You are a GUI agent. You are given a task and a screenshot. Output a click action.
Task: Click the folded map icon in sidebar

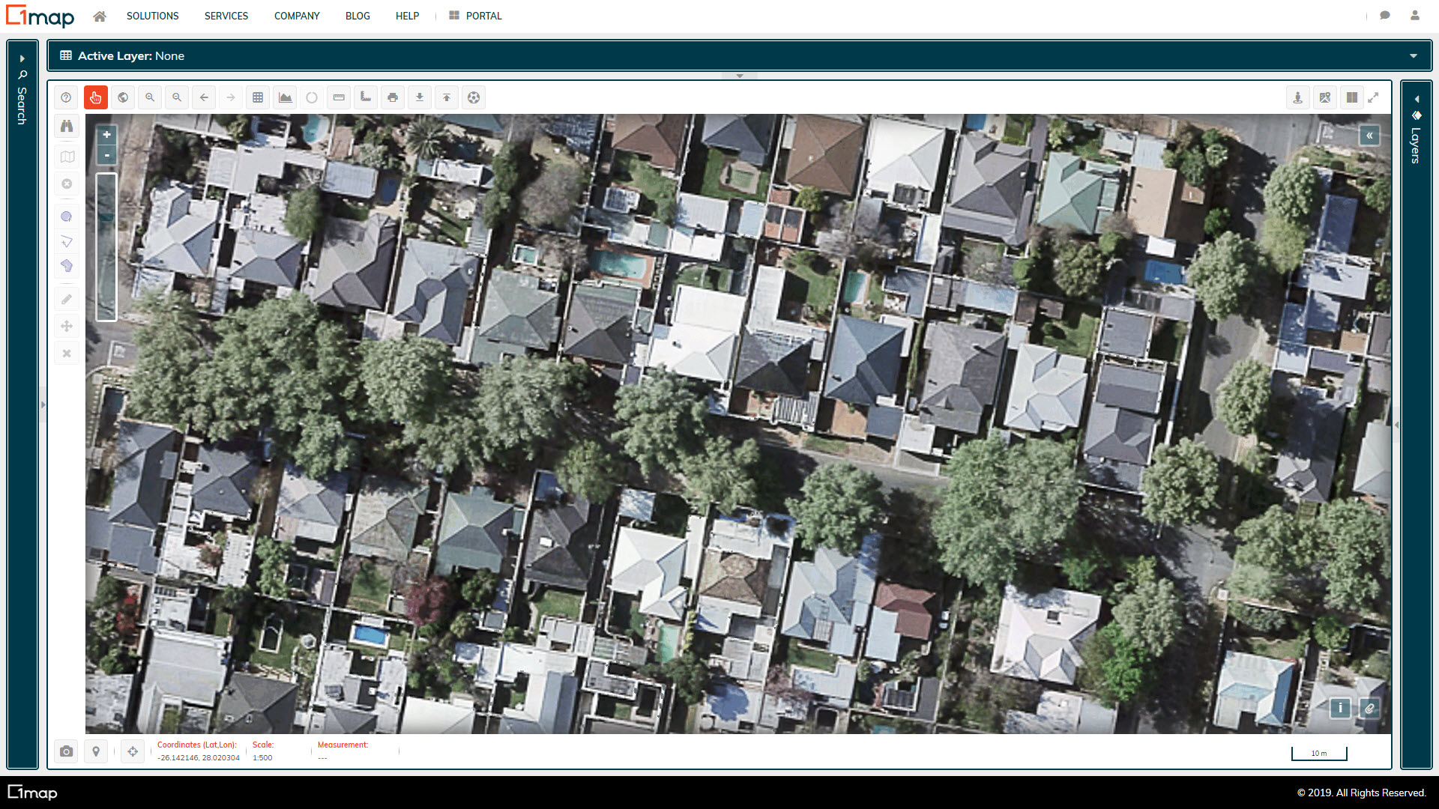tap(67, 157)
